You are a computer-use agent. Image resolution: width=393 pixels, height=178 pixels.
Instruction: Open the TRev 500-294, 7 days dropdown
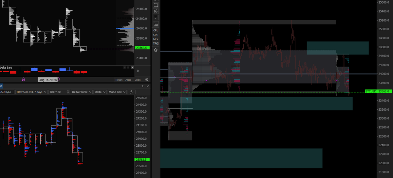pyautogui.click(x=31, y=92)
